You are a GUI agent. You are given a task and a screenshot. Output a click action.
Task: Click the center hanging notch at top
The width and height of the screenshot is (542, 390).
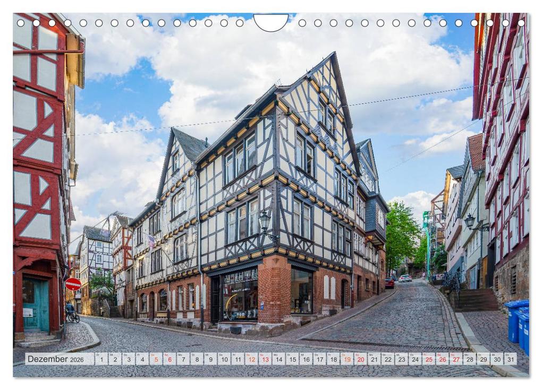point(271,22)
